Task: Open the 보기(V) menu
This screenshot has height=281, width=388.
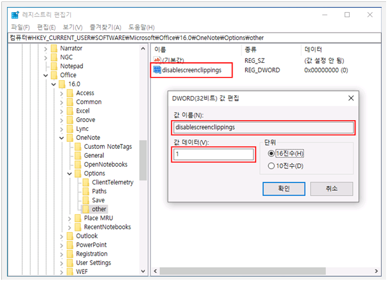Action: 73,27
